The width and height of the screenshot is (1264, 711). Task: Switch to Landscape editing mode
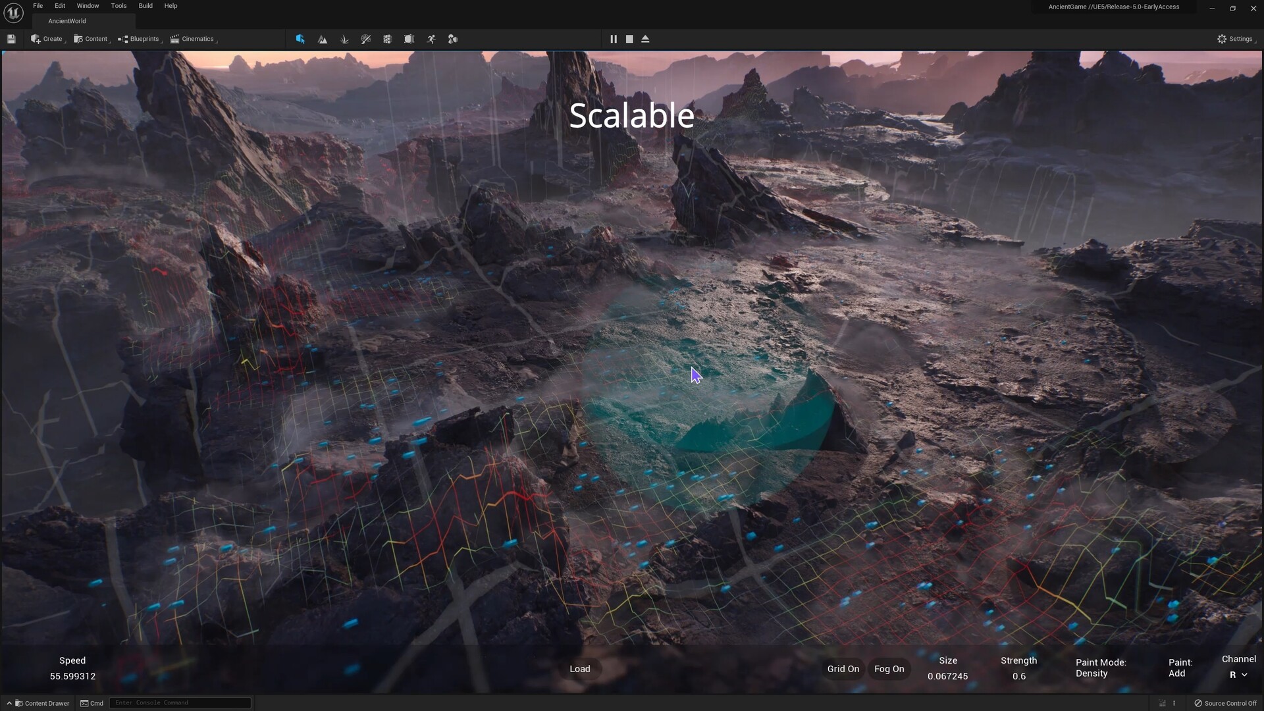pyautogui.click(x=323, y=39)
